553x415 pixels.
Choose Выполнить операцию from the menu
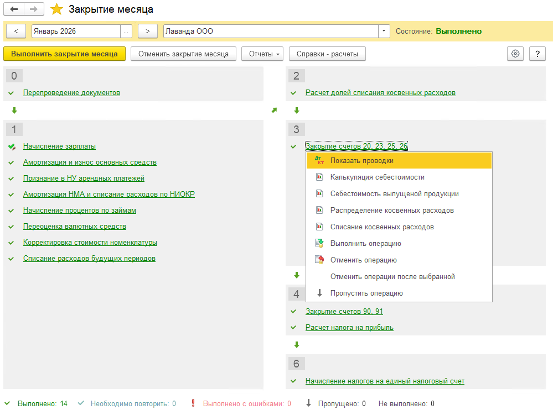(365, 244)
